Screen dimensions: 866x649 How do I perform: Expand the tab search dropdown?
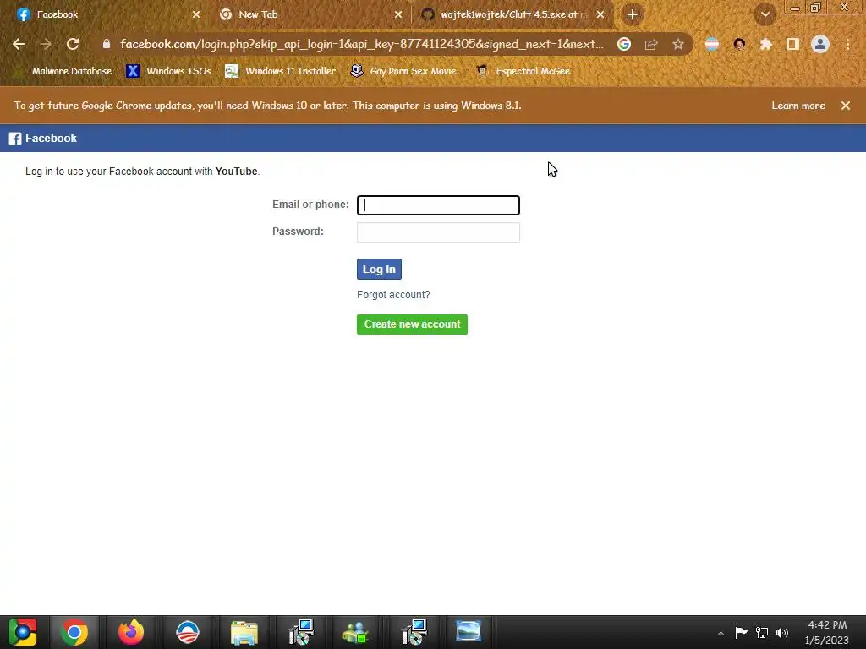point(765,14)
